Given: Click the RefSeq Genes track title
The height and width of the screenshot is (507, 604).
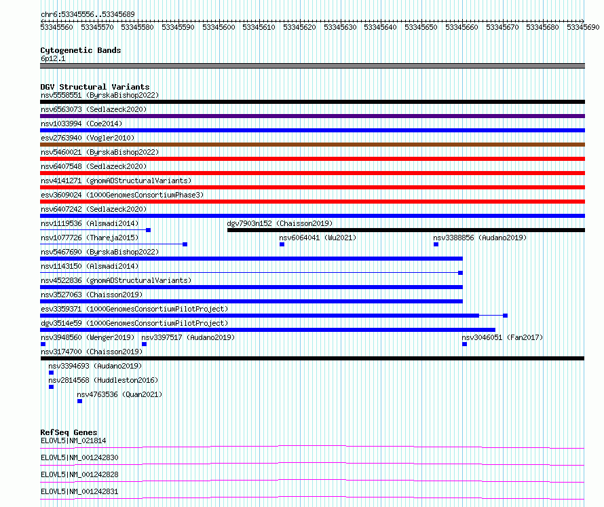Looking at the screenshot, I should pyautogui.click(x=69, y=432).
